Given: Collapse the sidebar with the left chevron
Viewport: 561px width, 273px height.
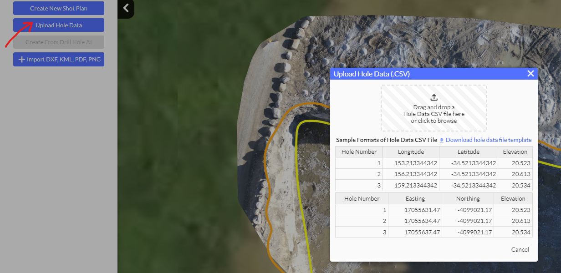Looking at the screenshot, I should point(126,8).
